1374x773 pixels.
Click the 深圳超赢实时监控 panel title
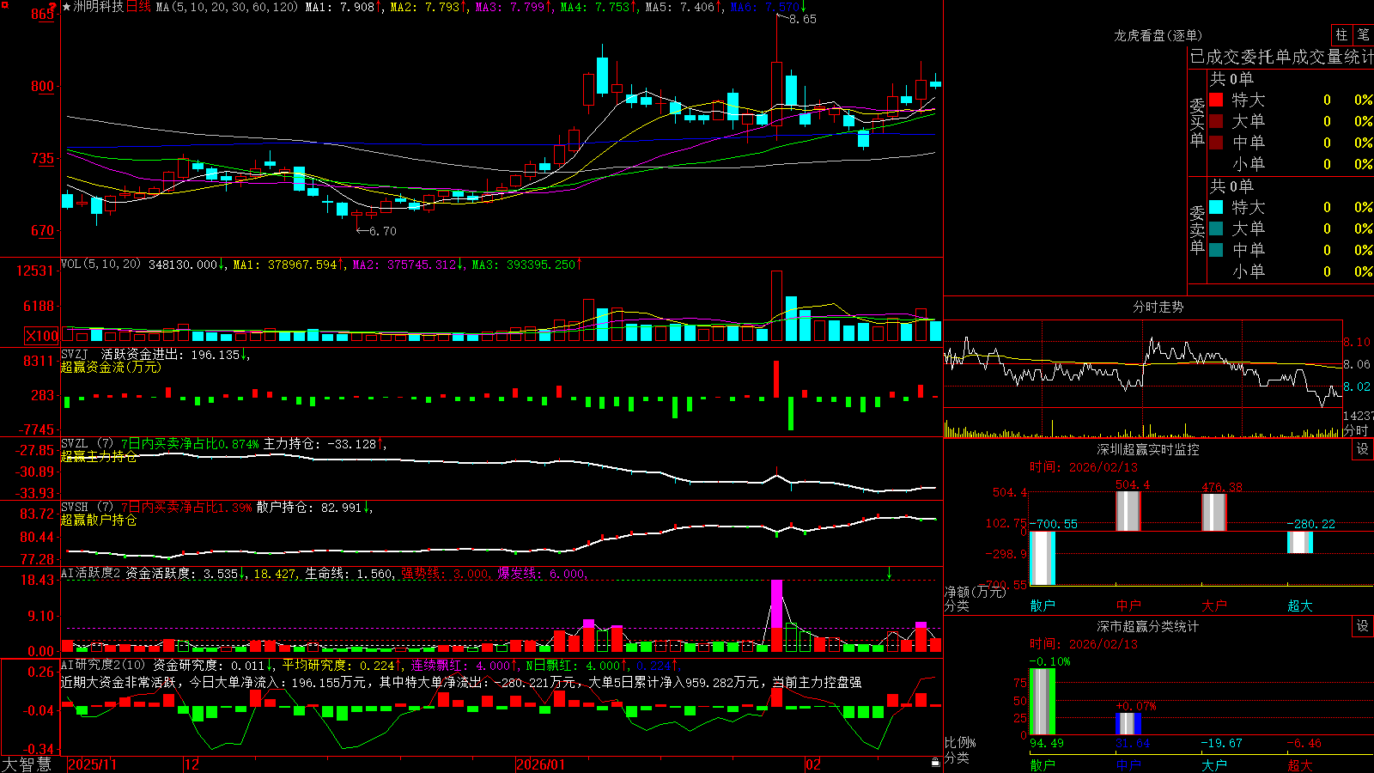point(1148,449)
